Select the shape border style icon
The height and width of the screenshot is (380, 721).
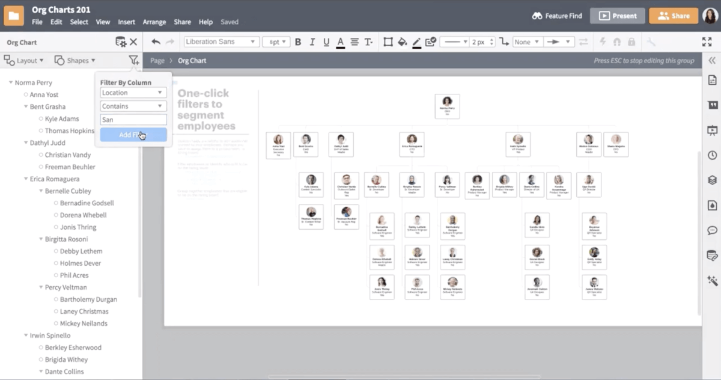click(388, 42)
